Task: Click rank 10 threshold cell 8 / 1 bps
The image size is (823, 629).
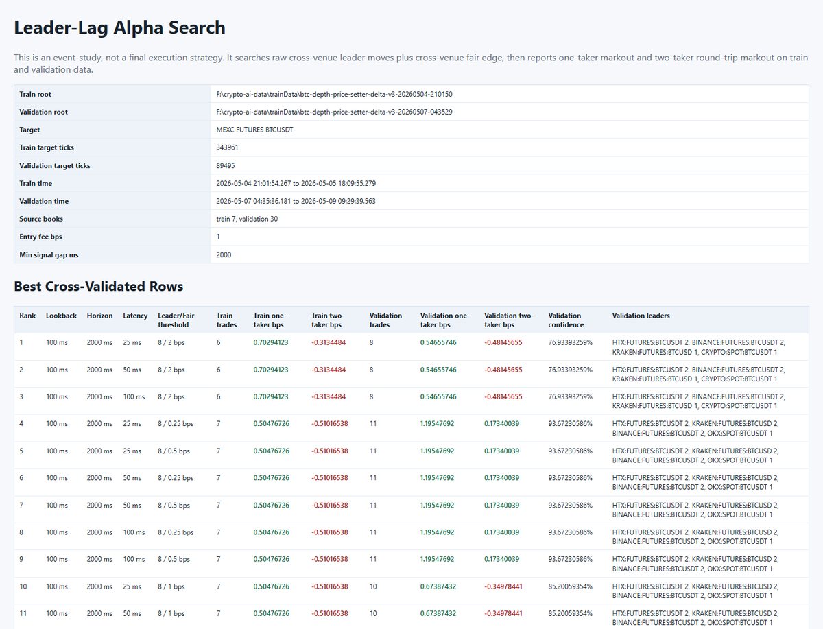Action: pos(171,586)
